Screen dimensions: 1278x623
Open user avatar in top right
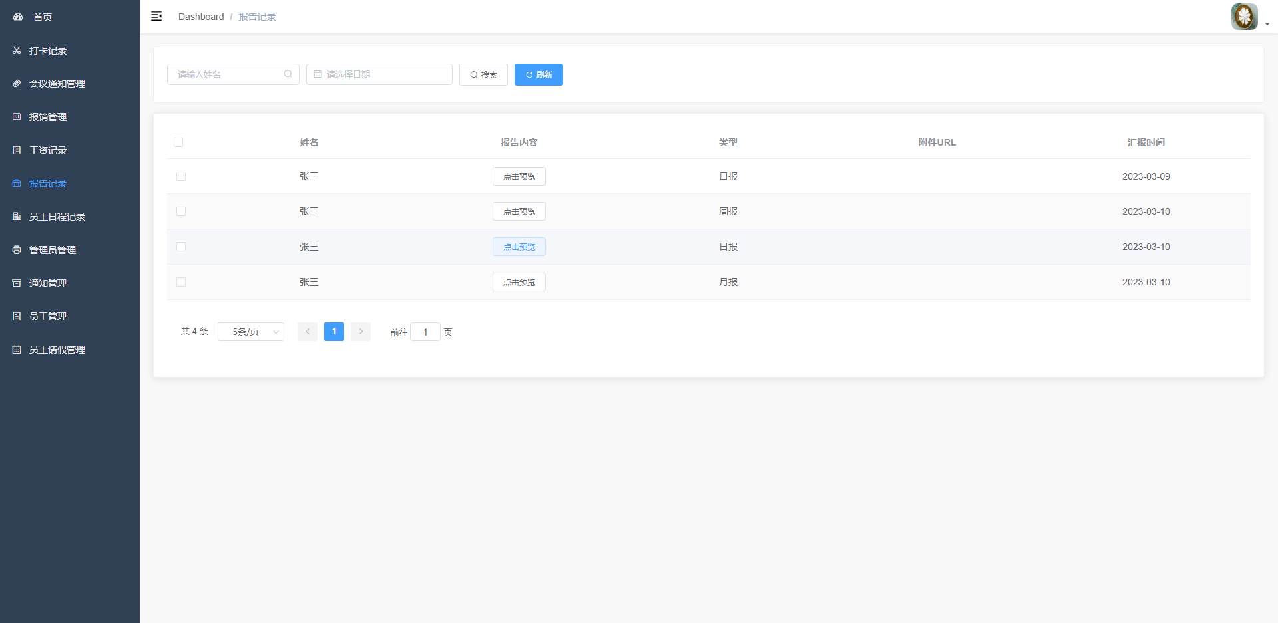coord(1243,17)
